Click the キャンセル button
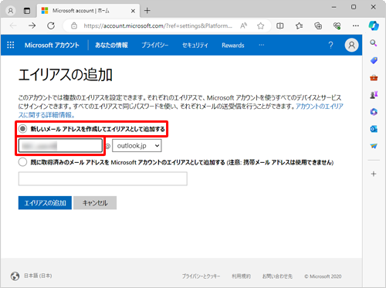Image resolution: width=386 pixels, height=288 pixels. (x=95, y=203)
